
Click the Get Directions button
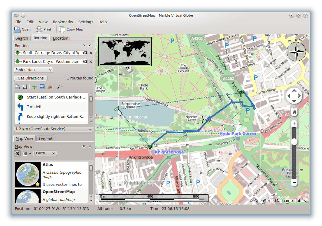pyautogui.click(x=31, y=78)
